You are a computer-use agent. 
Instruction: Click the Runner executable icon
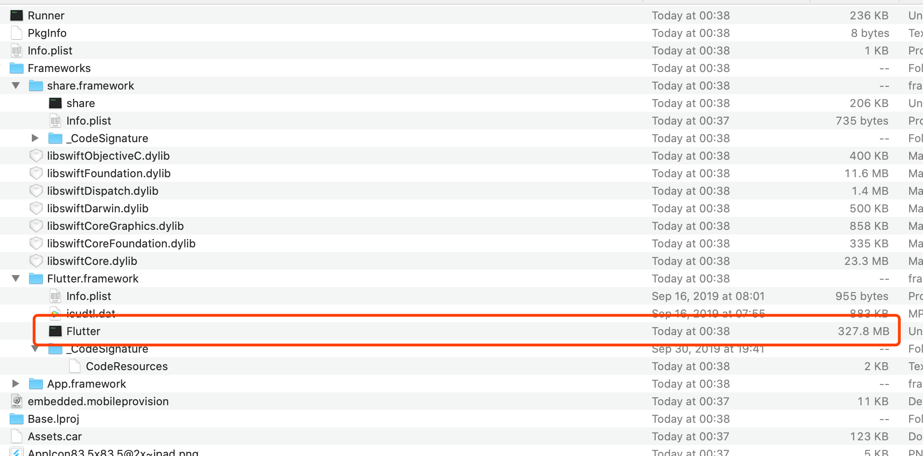click(x=16, y=15)
